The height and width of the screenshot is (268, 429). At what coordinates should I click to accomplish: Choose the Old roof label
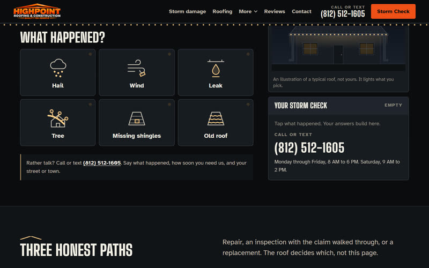click(x=216, y=136)
